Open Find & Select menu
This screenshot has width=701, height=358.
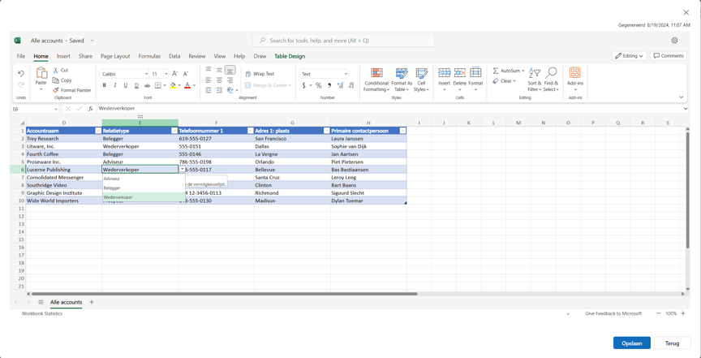click(x=551, y=80)
